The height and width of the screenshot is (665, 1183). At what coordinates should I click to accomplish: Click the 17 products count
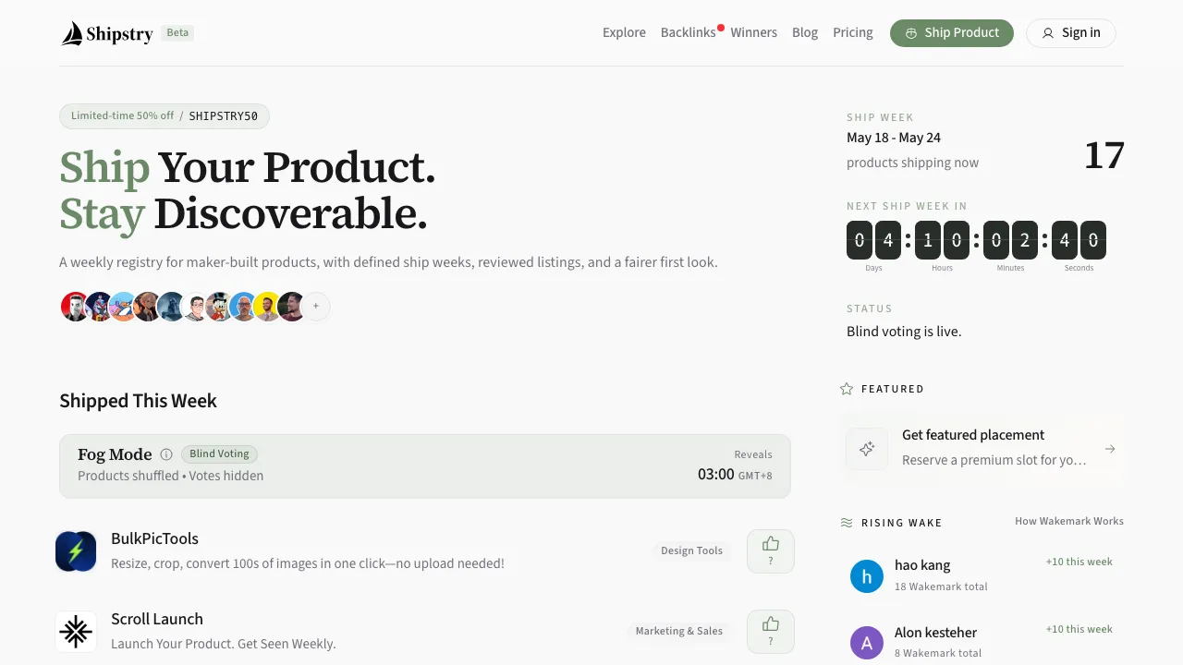[1104, 155]
